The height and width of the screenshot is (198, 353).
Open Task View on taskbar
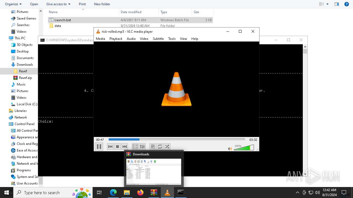click(99, 193)
